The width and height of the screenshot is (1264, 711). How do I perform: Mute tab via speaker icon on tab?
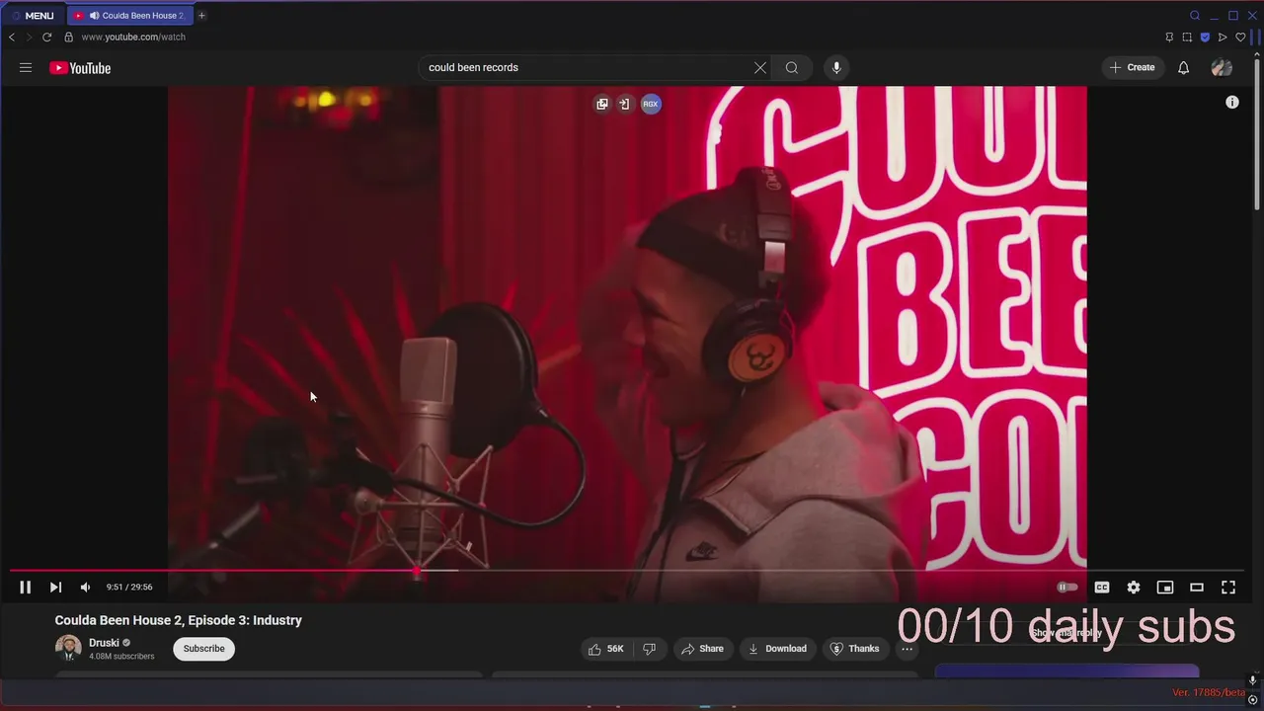coord(94,16)
